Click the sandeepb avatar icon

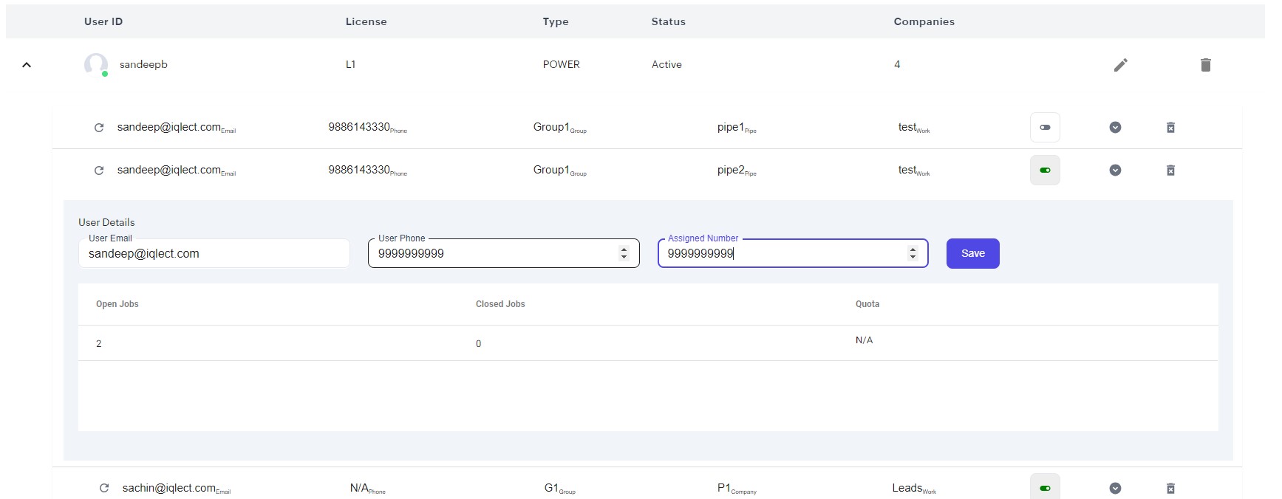96,65
